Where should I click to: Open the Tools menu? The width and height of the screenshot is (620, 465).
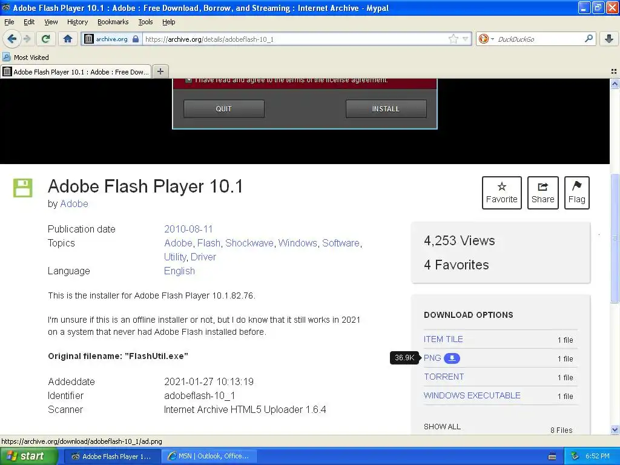145,22
